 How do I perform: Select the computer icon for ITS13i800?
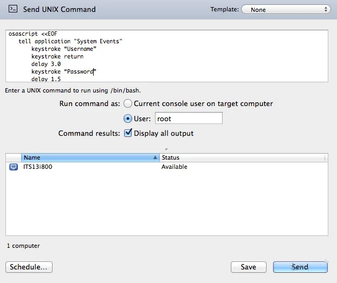pos(14,167)
